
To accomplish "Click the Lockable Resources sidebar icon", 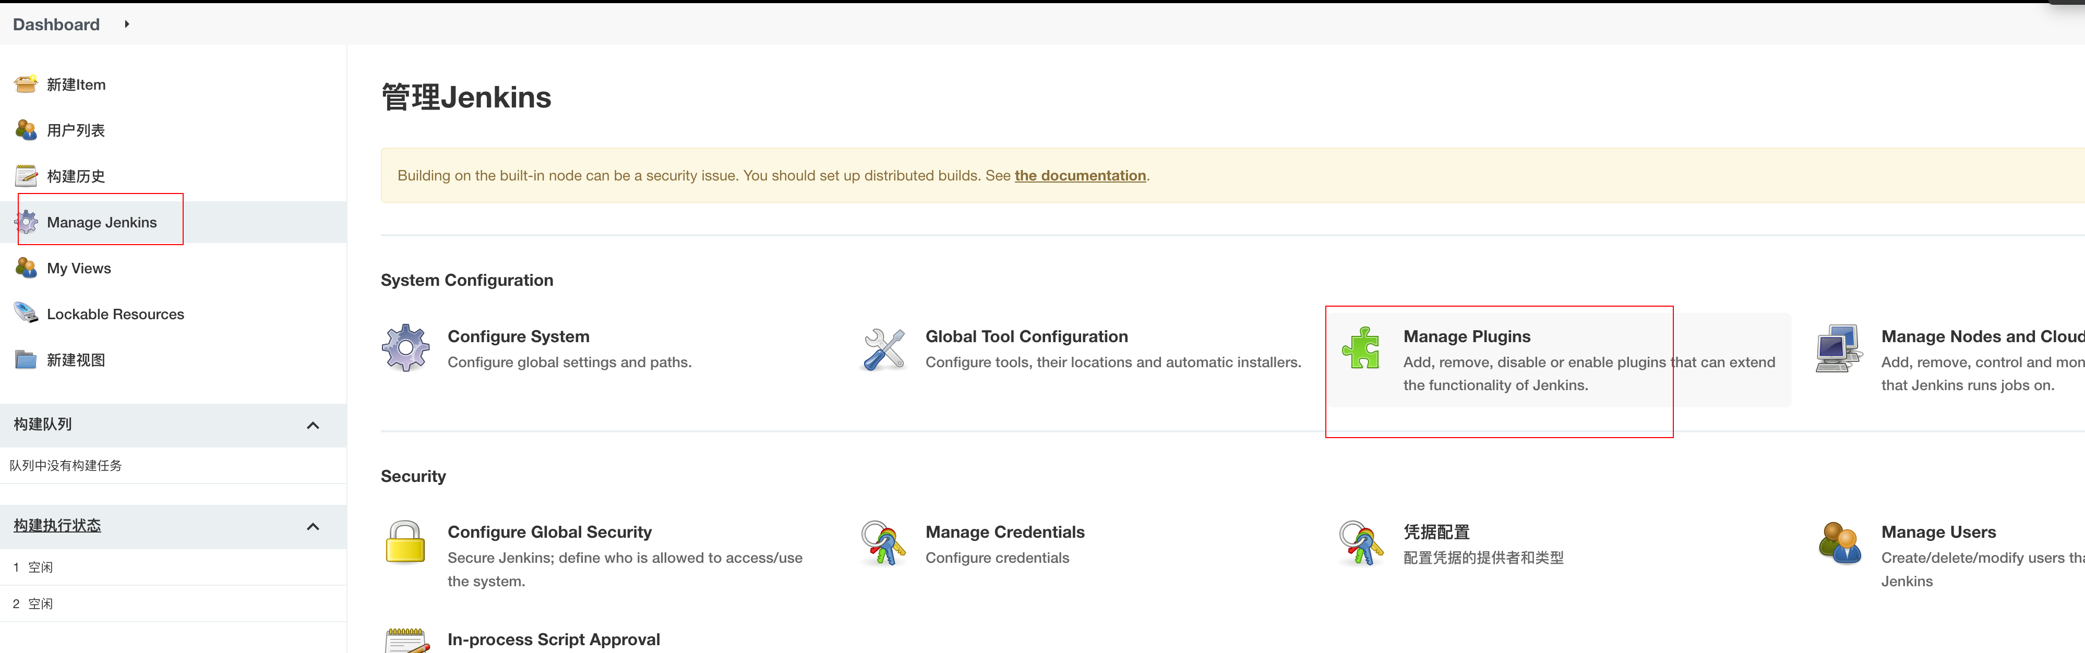I will point(25,313).
